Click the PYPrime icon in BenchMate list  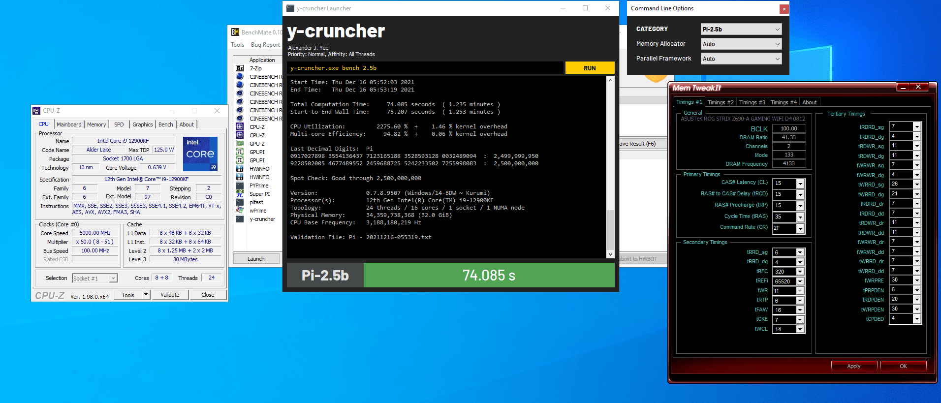[240, 186]
